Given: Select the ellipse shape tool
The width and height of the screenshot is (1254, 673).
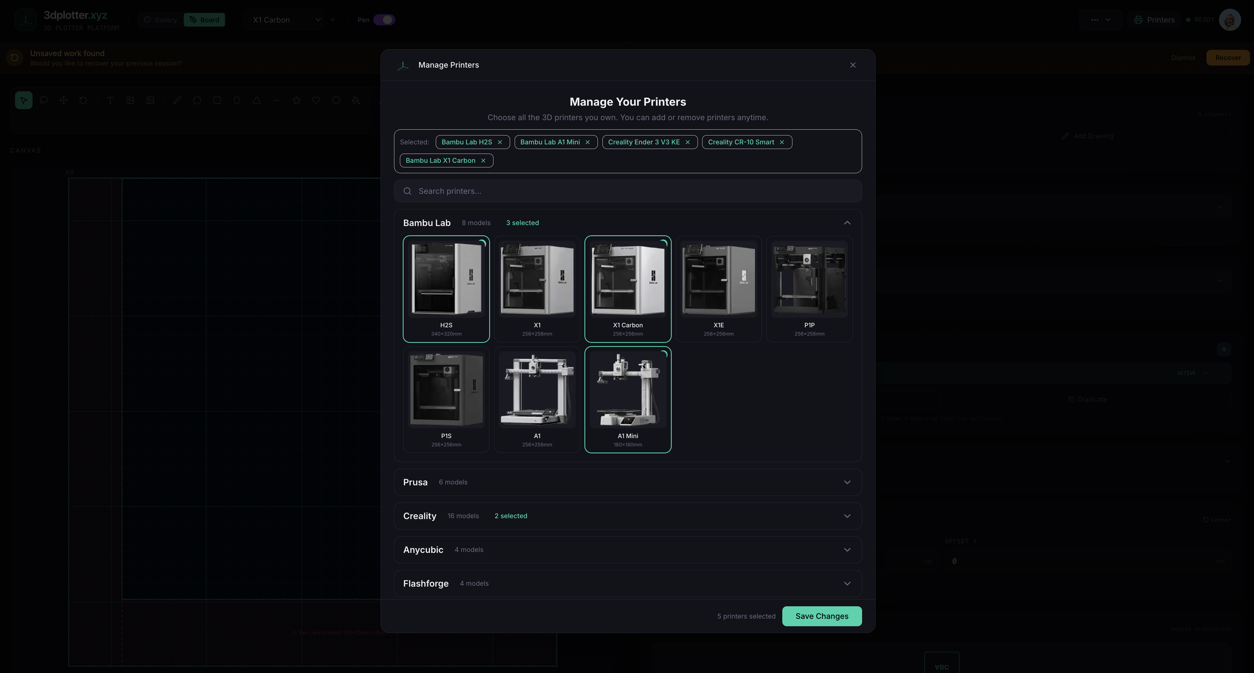Looking at the screenshot, I should [237, 100].
